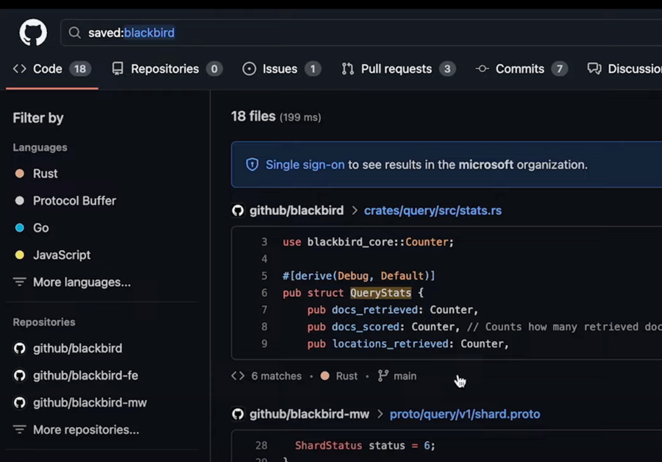
Task: Click the repo owner icon for github/blackbird result
Action: pyautogui.click(x=238, y=210)
